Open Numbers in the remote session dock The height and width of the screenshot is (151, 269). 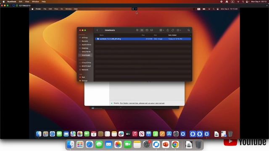tap(156, 134)
